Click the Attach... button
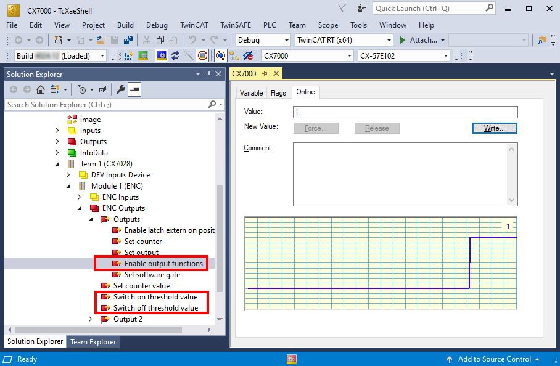The width and height of the screenshot is (560, 366). pos(419,40)
